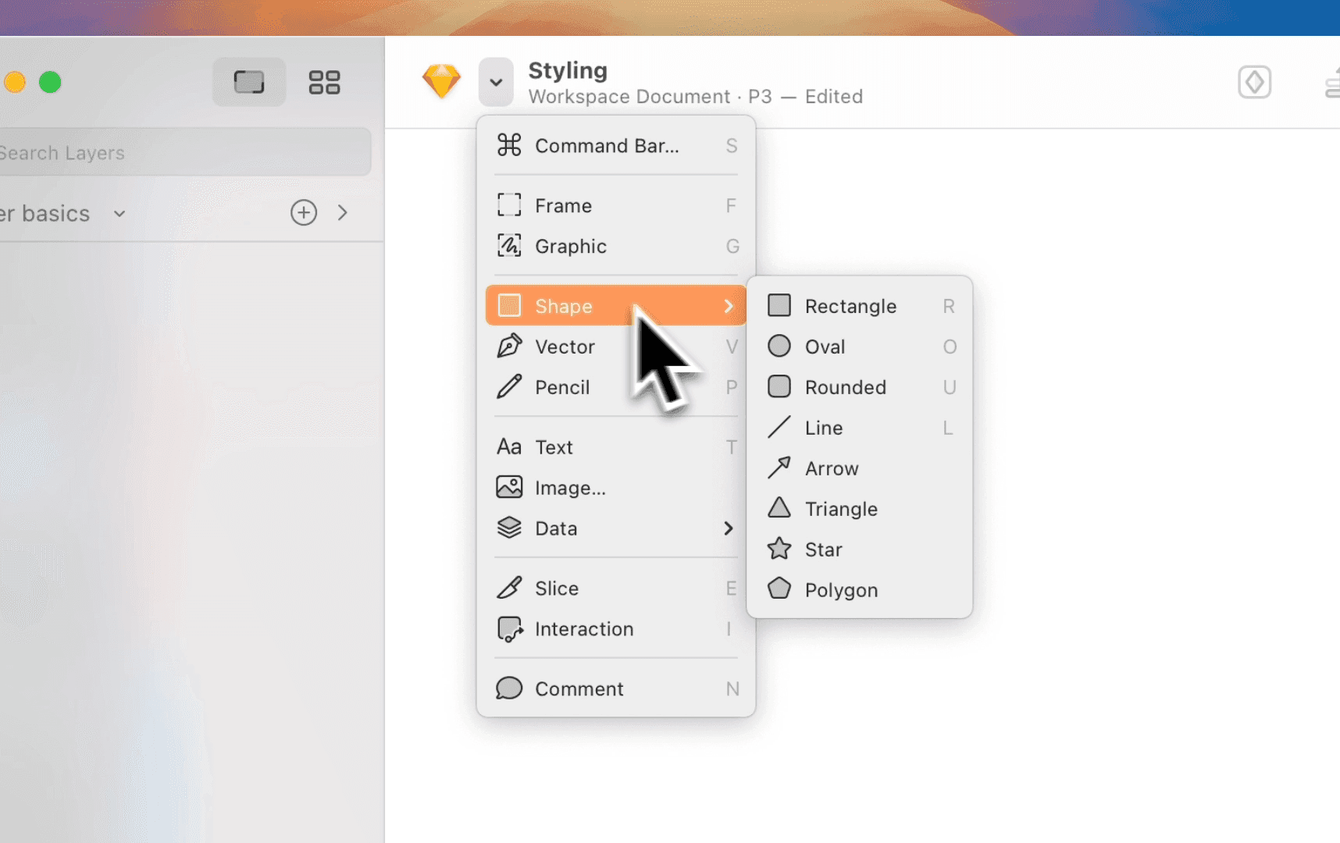Viewport: 1340px width, 843px height.
Task: Select the Line tool
Action: [860, 428]
